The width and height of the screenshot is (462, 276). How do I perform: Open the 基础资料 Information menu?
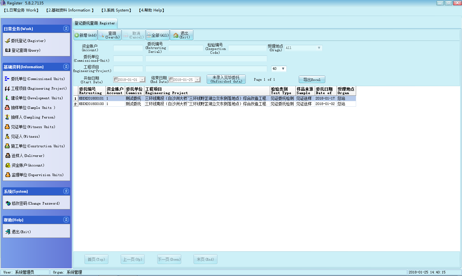tap(70, 10)
